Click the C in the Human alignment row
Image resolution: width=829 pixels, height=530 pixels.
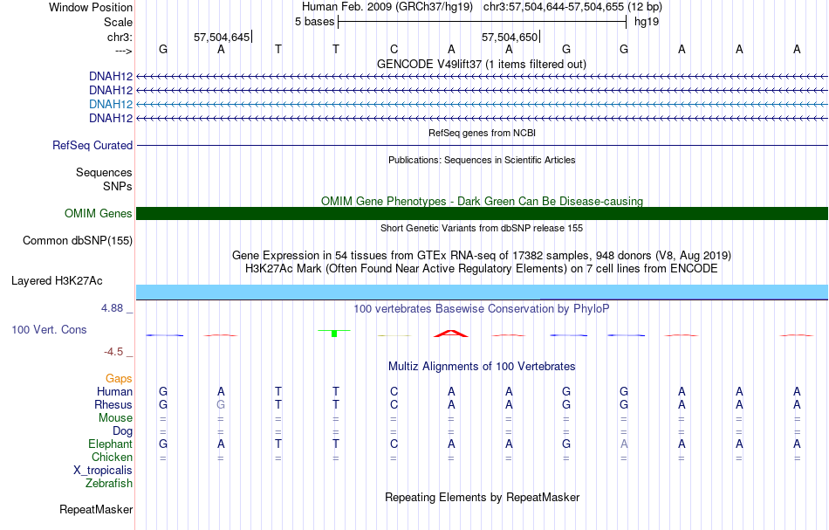click(x=394, y=391)
